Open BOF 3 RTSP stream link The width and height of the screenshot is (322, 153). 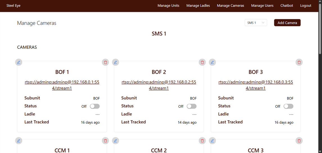(256, 85)
